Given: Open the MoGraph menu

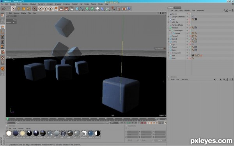Looking at the screenshot, I should [x=74, y=4].
